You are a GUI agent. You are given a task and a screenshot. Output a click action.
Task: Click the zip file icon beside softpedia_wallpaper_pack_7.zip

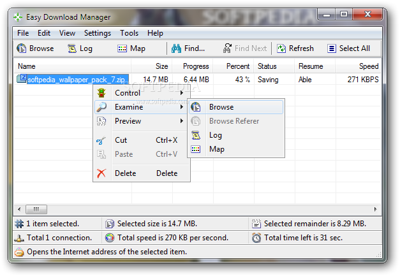[22, 78]
